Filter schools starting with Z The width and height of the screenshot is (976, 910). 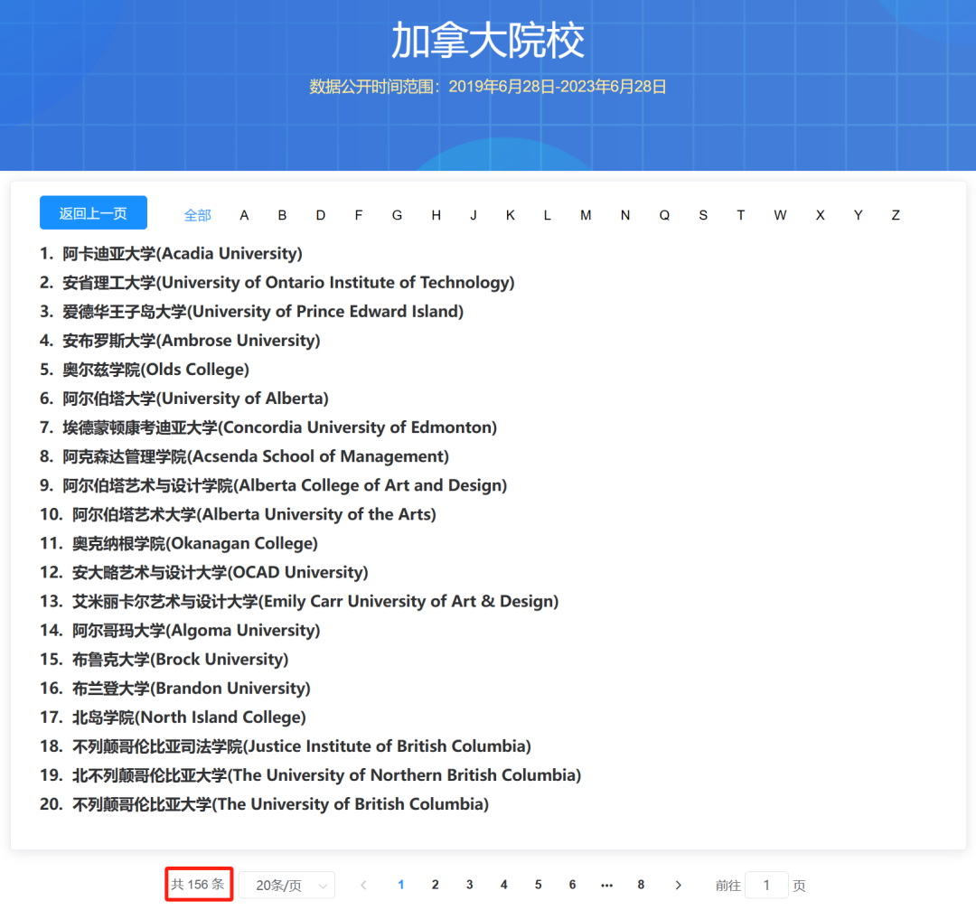pos(896,215)
